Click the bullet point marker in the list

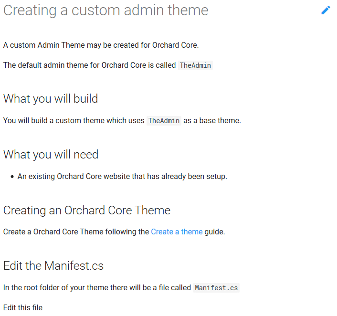(12, 177)
